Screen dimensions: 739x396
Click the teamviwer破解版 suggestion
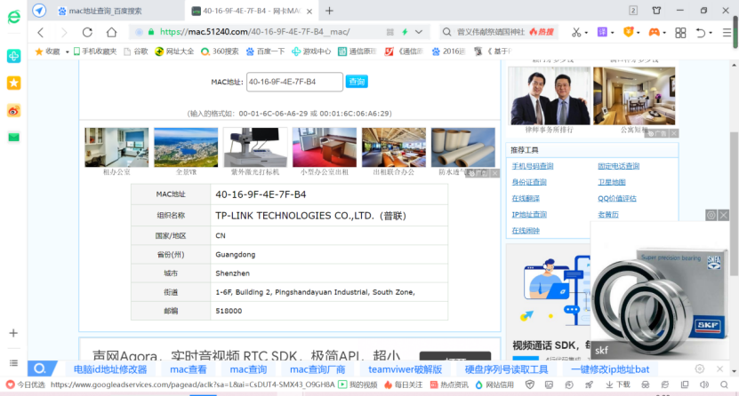(406, 369)
